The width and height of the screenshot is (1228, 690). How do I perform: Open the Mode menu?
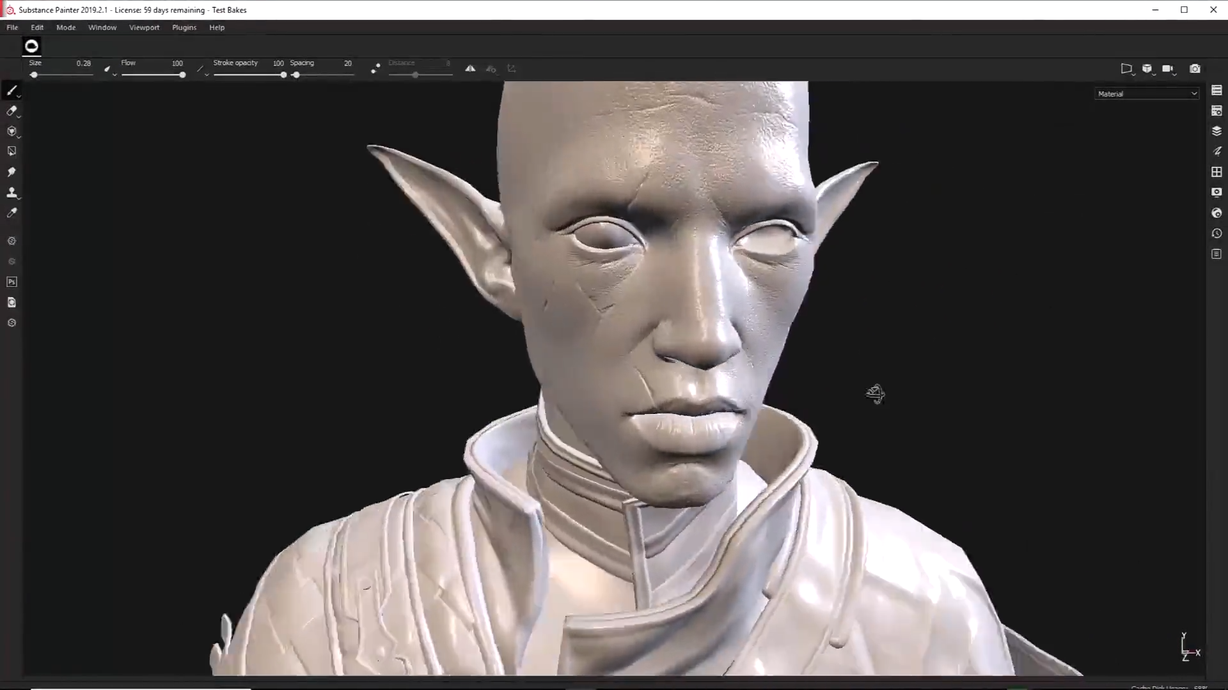[66, 27]
